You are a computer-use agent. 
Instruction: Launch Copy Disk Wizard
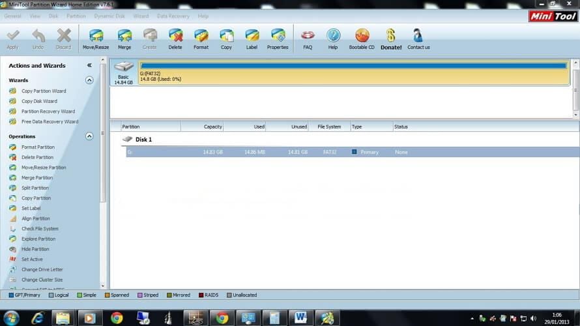coord(39,102)
